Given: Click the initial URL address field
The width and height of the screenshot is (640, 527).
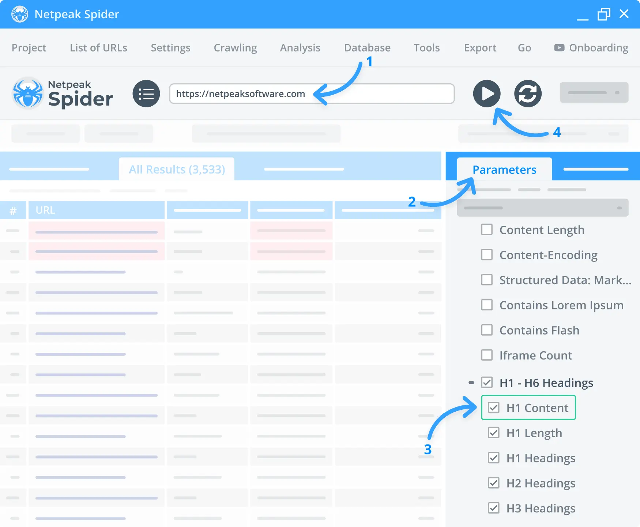Looking at the screenshot, I should [312, 94].
